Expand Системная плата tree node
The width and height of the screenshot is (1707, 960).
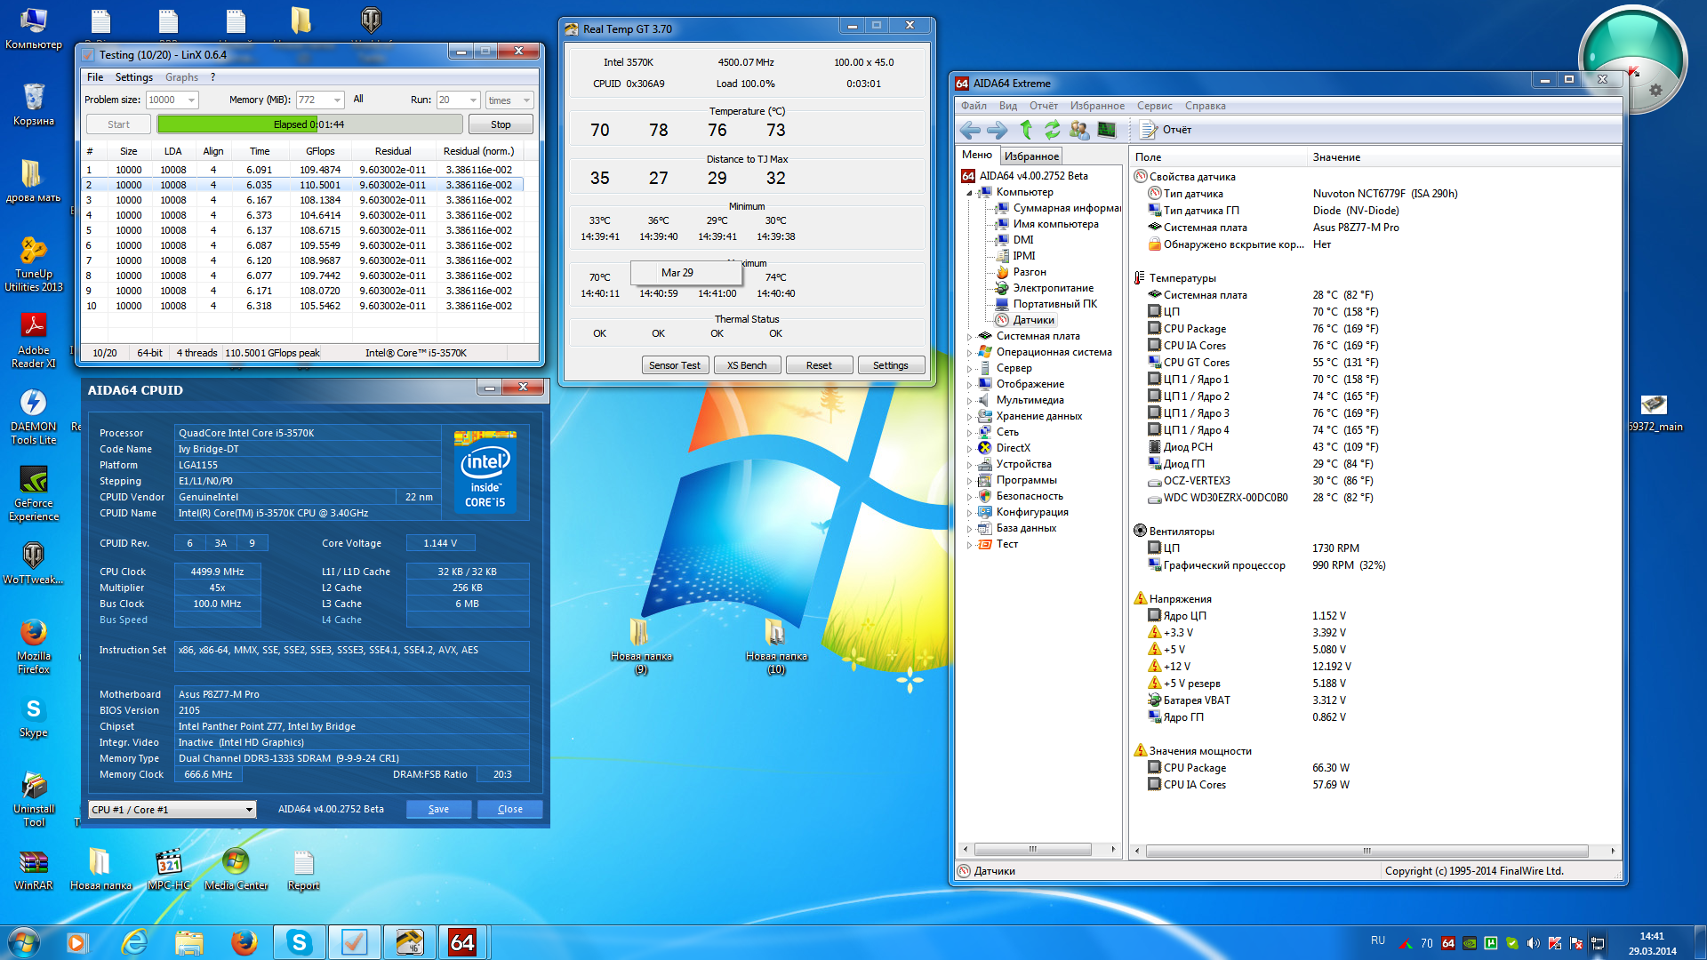(969, 337)
